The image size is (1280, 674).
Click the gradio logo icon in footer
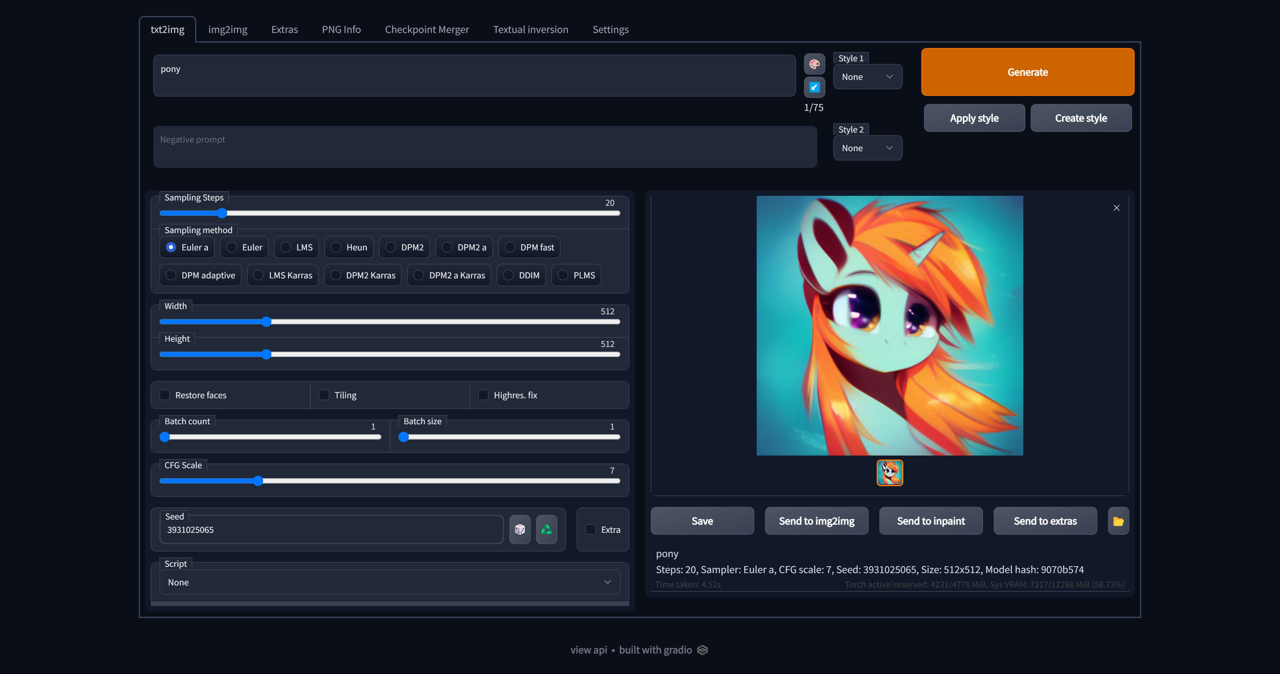tap(702, 650)
